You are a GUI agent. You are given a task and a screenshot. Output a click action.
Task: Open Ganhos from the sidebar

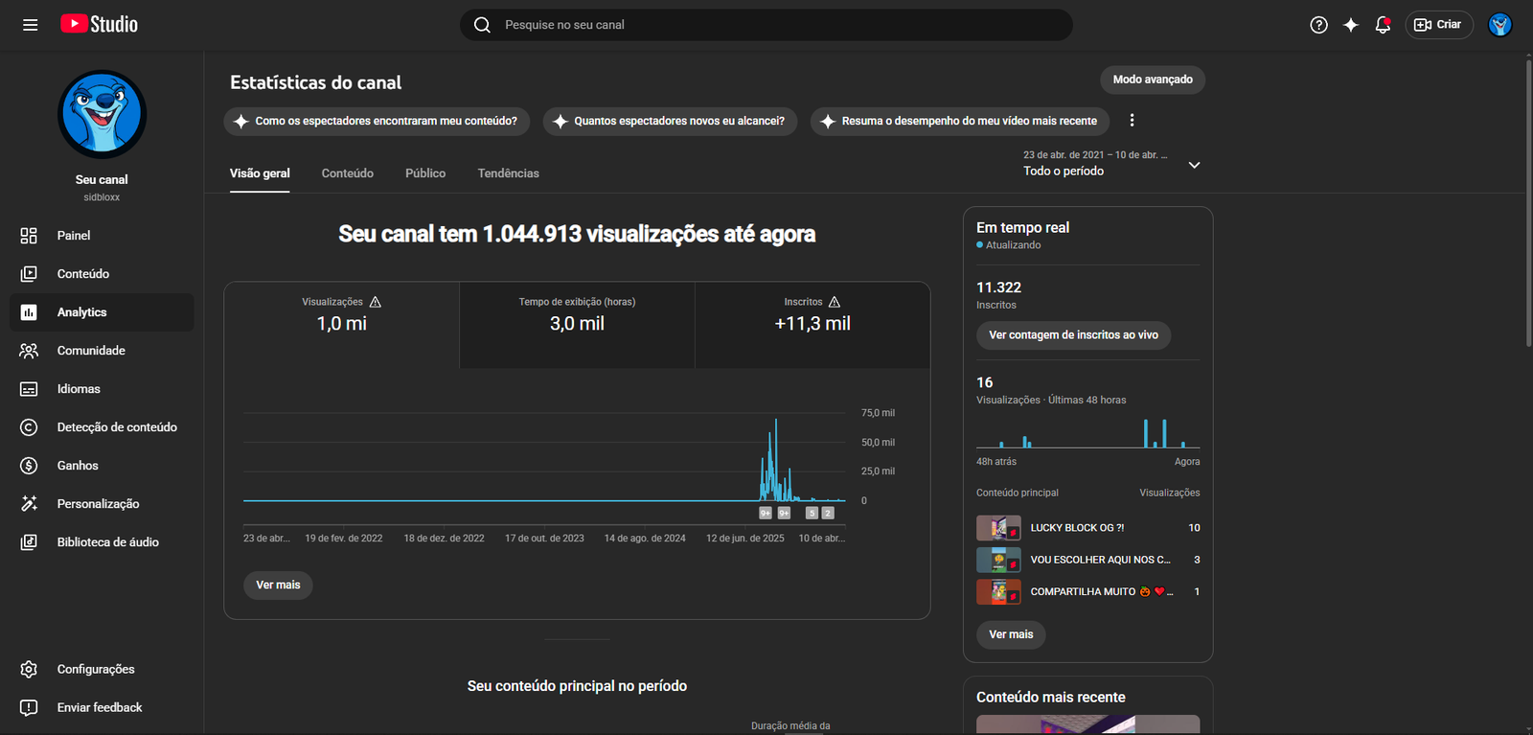point(78,466)
